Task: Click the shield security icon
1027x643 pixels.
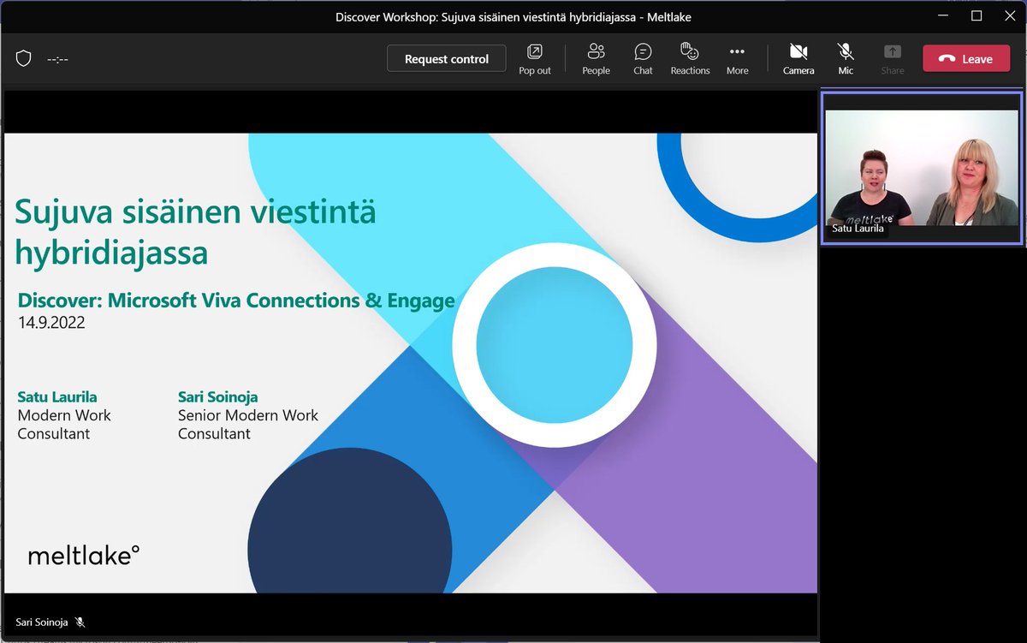Action: (24, 59)
